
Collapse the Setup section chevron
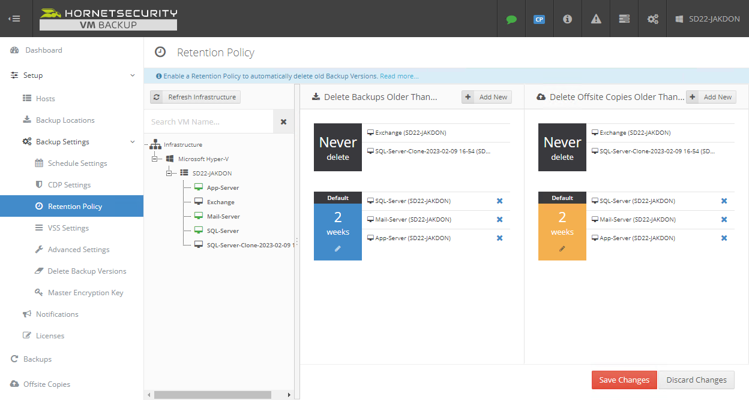tap(133, 75)
